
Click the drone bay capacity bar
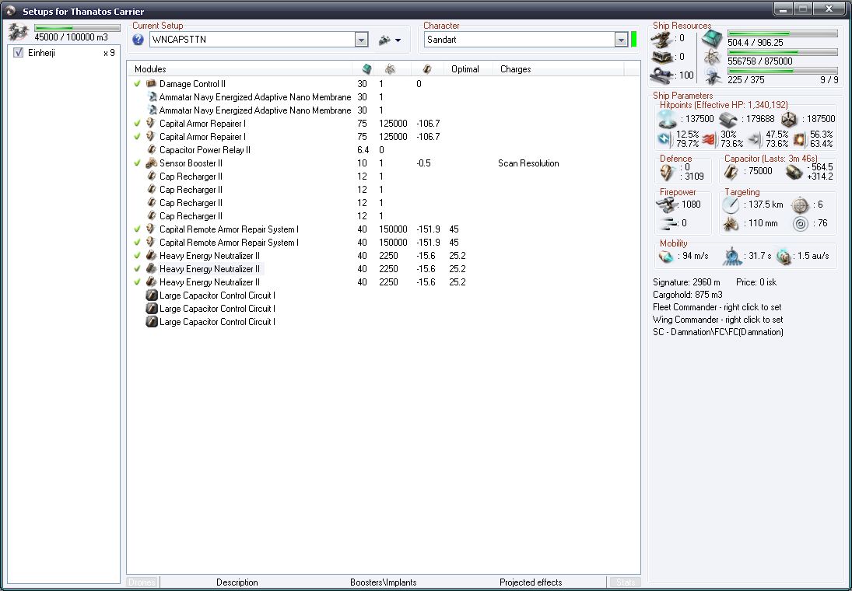pyautogui.click(x=77, y=28)
